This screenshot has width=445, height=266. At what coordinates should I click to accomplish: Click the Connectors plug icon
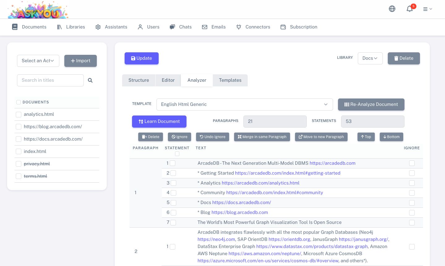[x=239, y=27]
